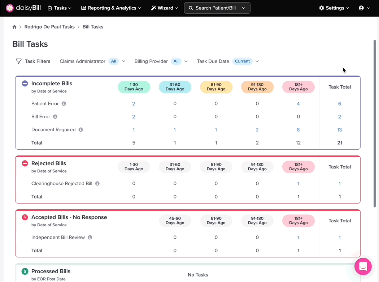Open the Tasks menu
Viewport: 379px width, 282px height.
[x=60, y=8]
